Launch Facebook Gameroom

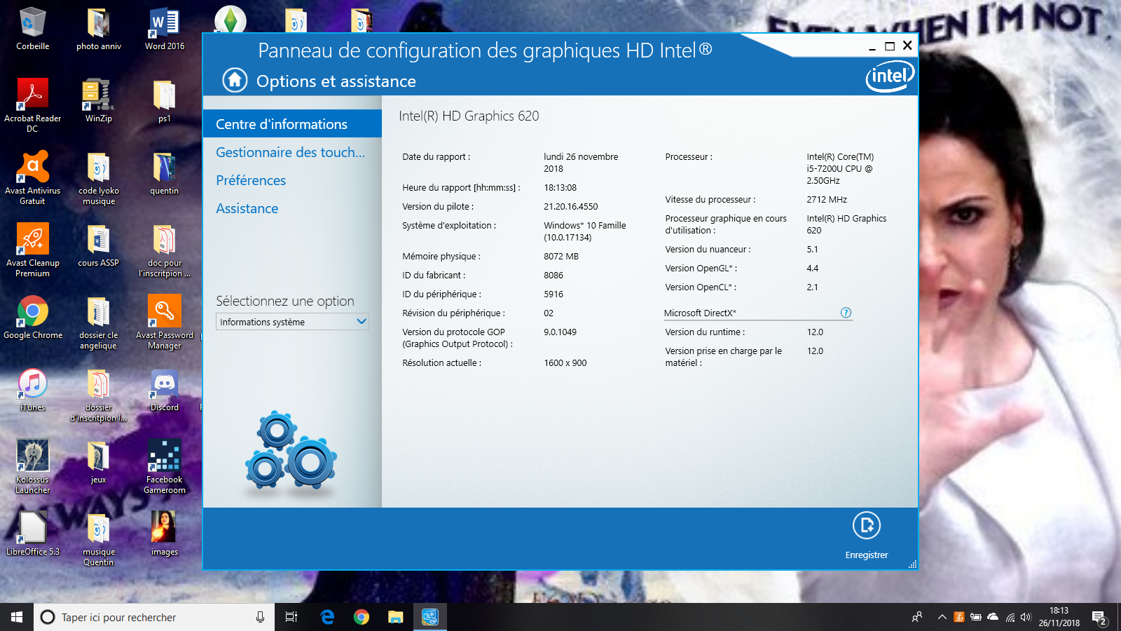pyautogui.click(x=165, y=466)
